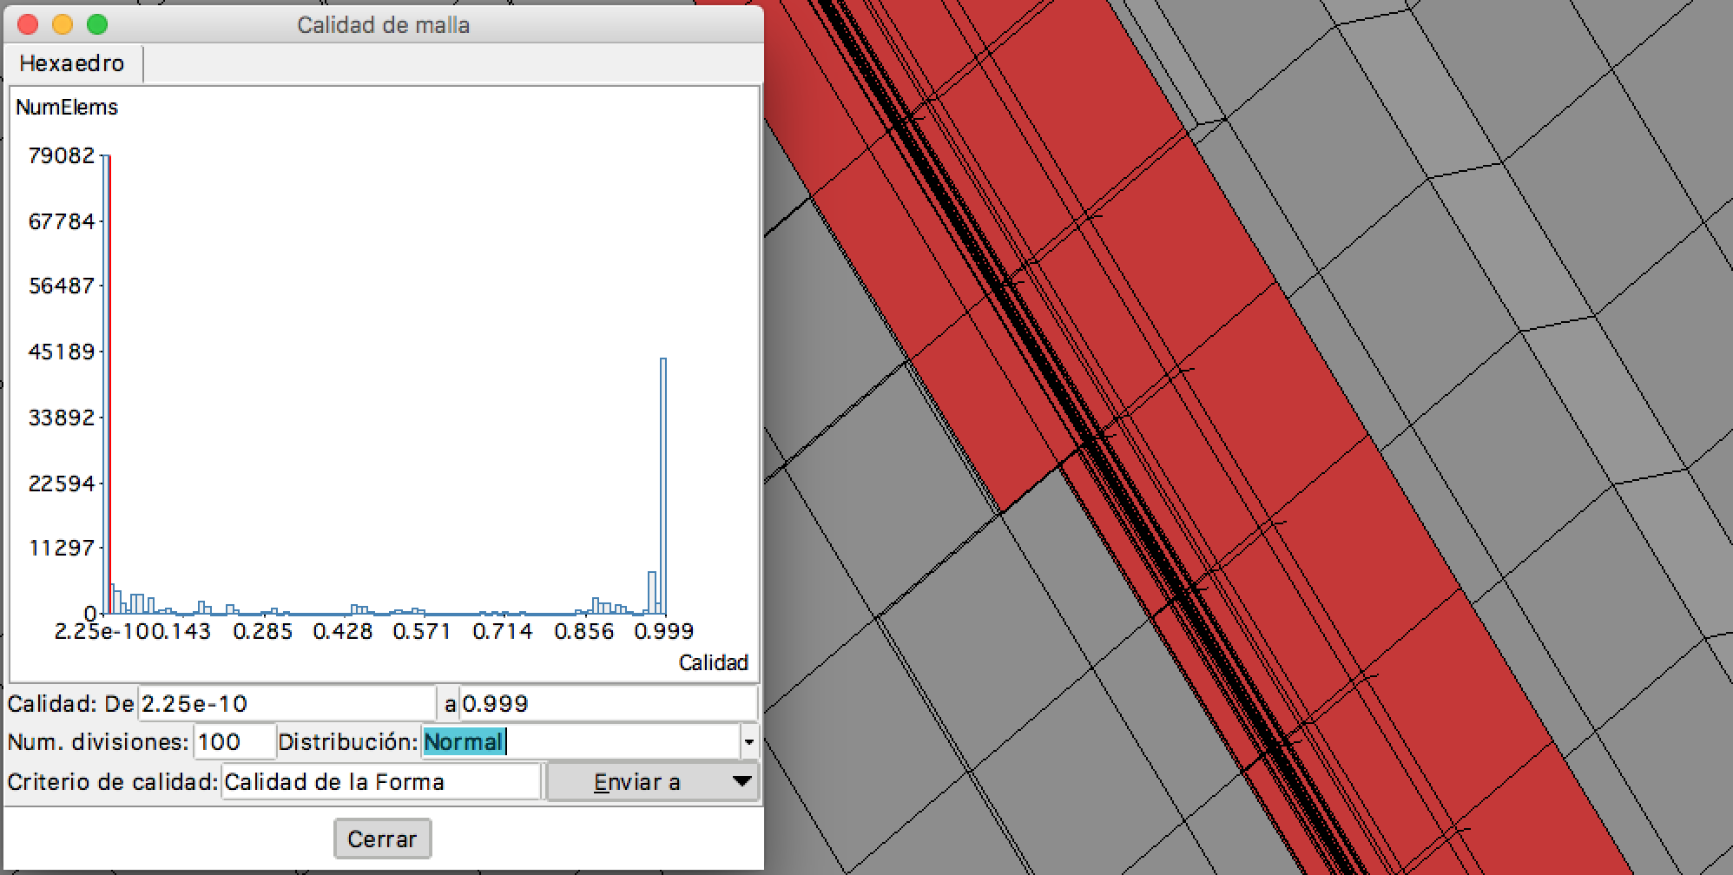Click the red vertical marker in histogram
1733x875 pixels.
click(110, 382)
